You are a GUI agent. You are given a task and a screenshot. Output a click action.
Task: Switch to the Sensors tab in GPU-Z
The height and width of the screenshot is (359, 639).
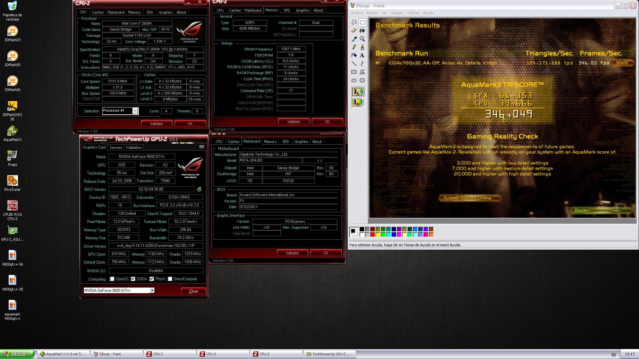tap(116, 148)
